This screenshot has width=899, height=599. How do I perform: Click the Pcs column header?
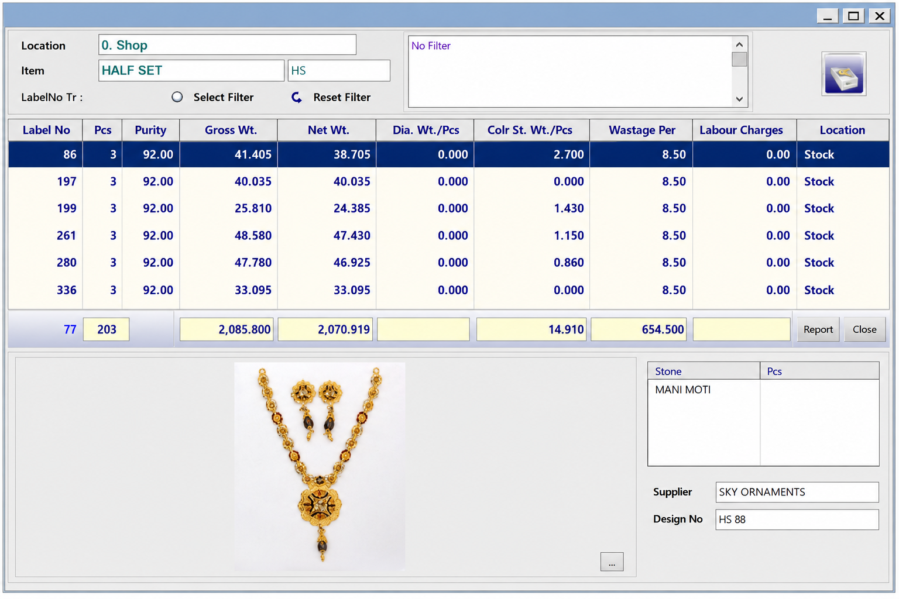tap(102, 130)
